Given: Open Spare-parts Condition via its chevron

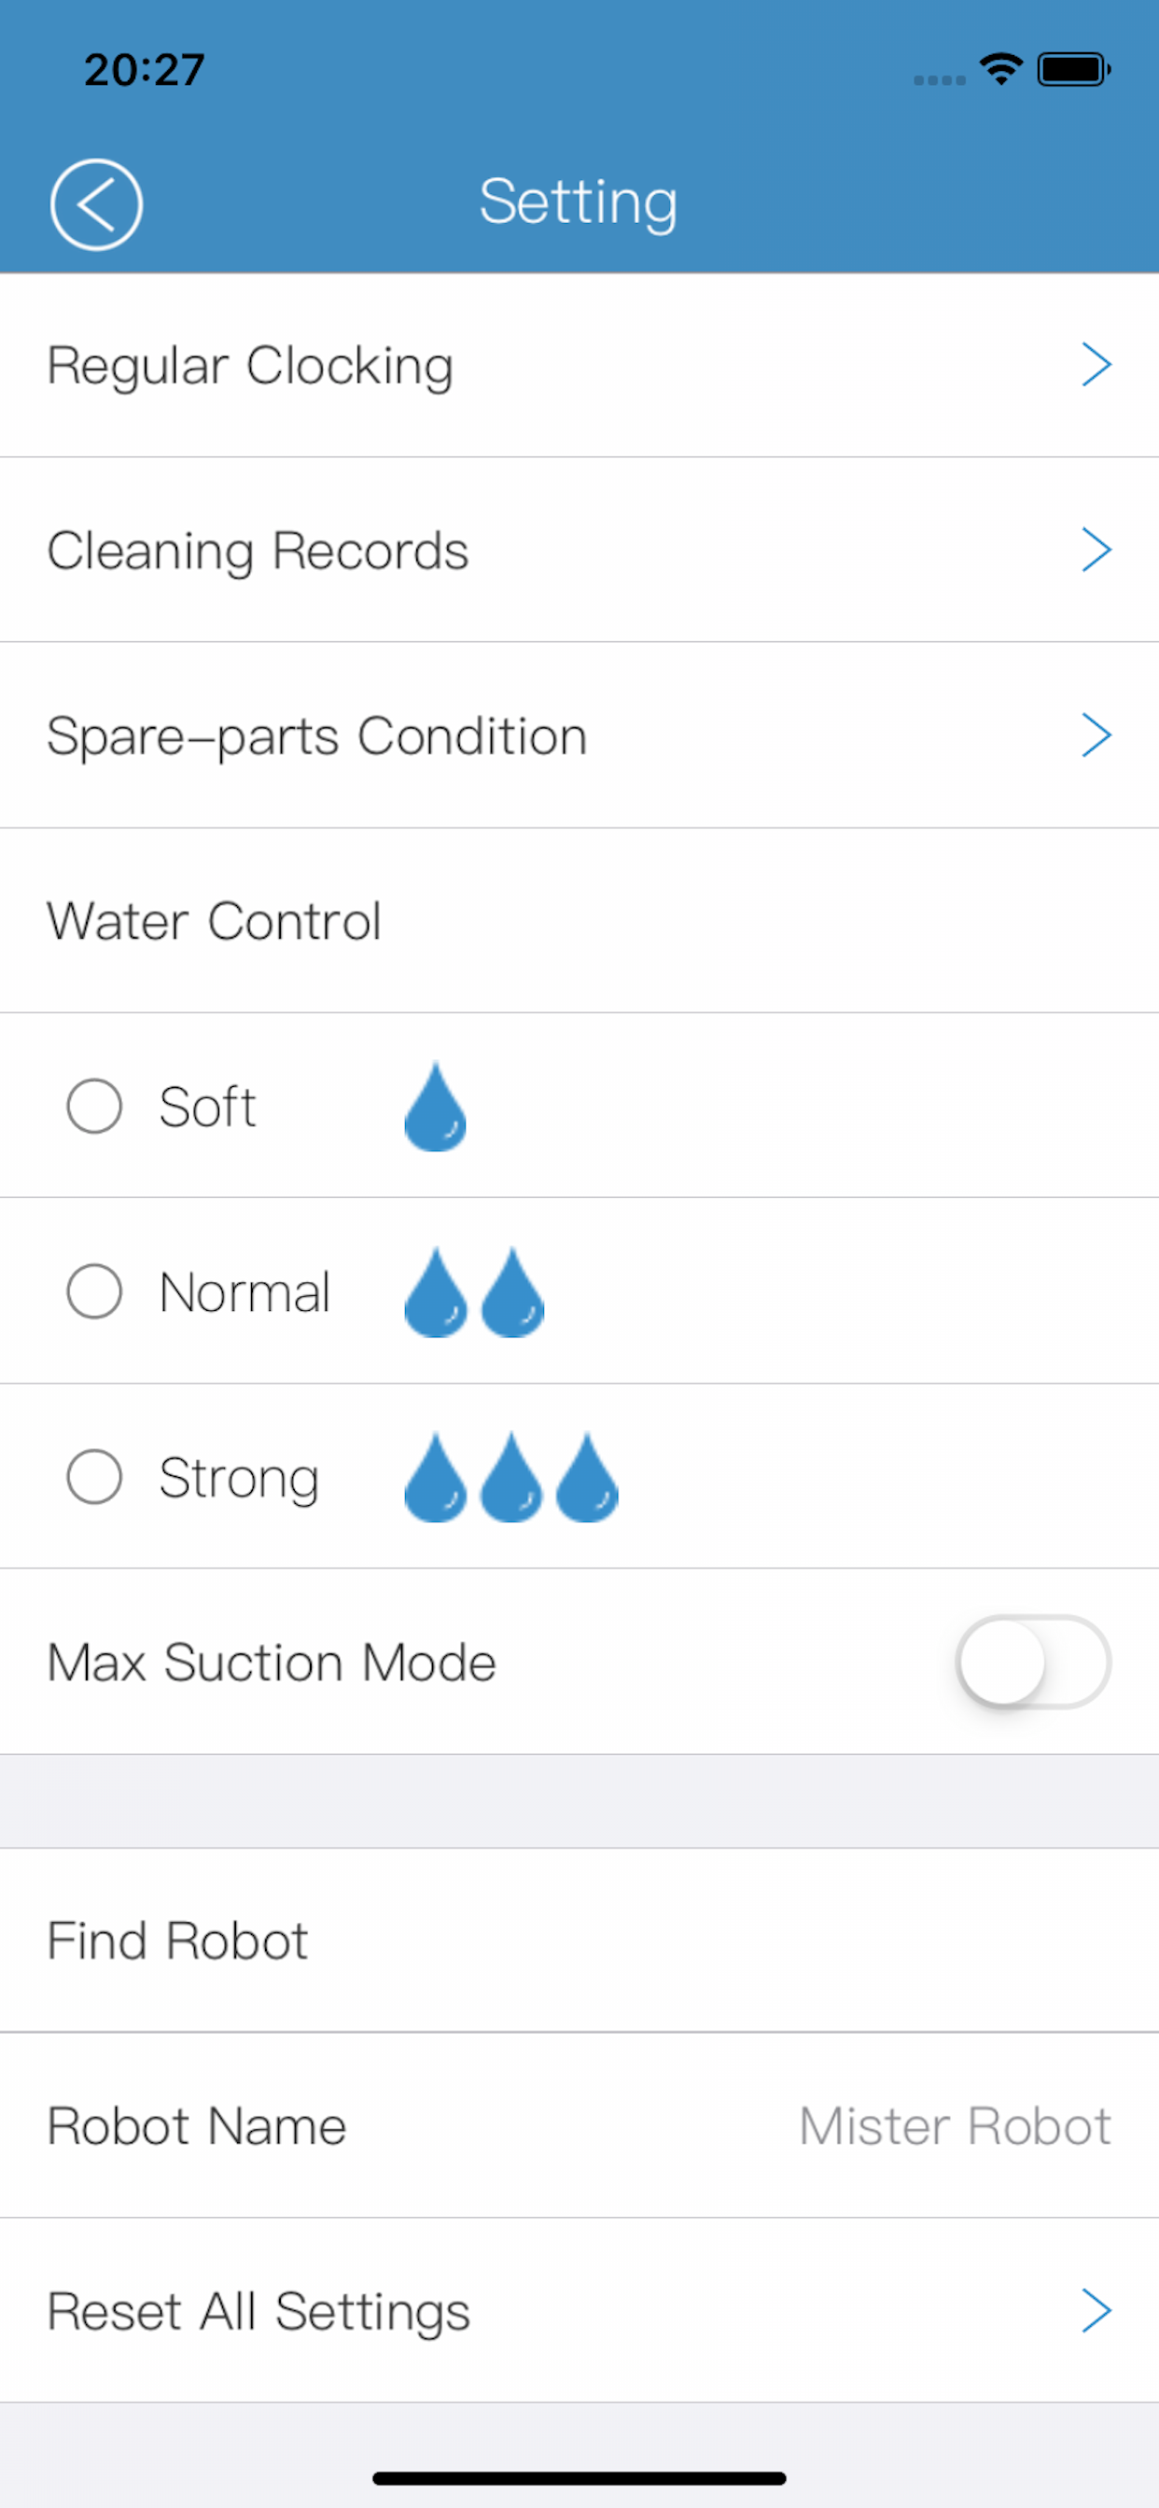Looking at the screenshot, I should [1096, 735].
